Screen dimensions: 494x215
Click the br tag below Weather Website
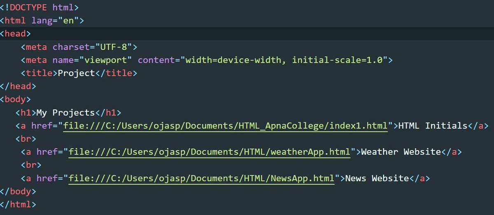[x=31, y=165]
